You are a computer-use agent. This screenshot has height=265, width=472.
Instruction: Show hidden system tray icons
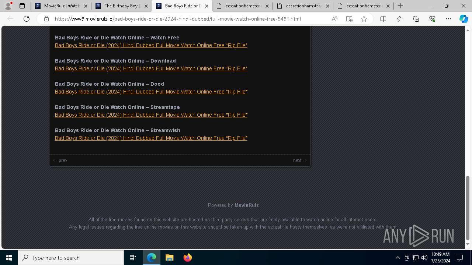(398, 258)
